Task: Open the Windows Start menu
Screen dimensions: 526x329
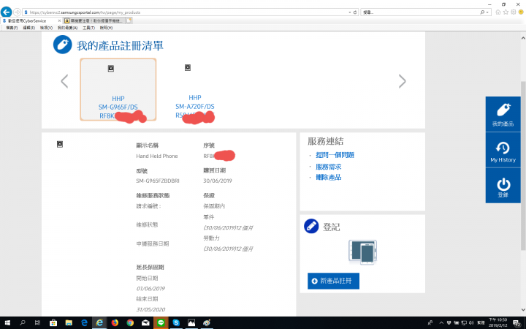Action: click(7, 323)
